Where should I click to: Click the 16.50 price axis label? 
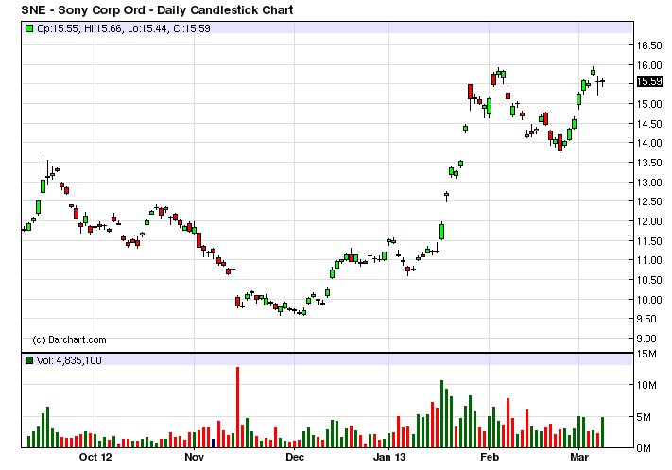coord(649,45)
